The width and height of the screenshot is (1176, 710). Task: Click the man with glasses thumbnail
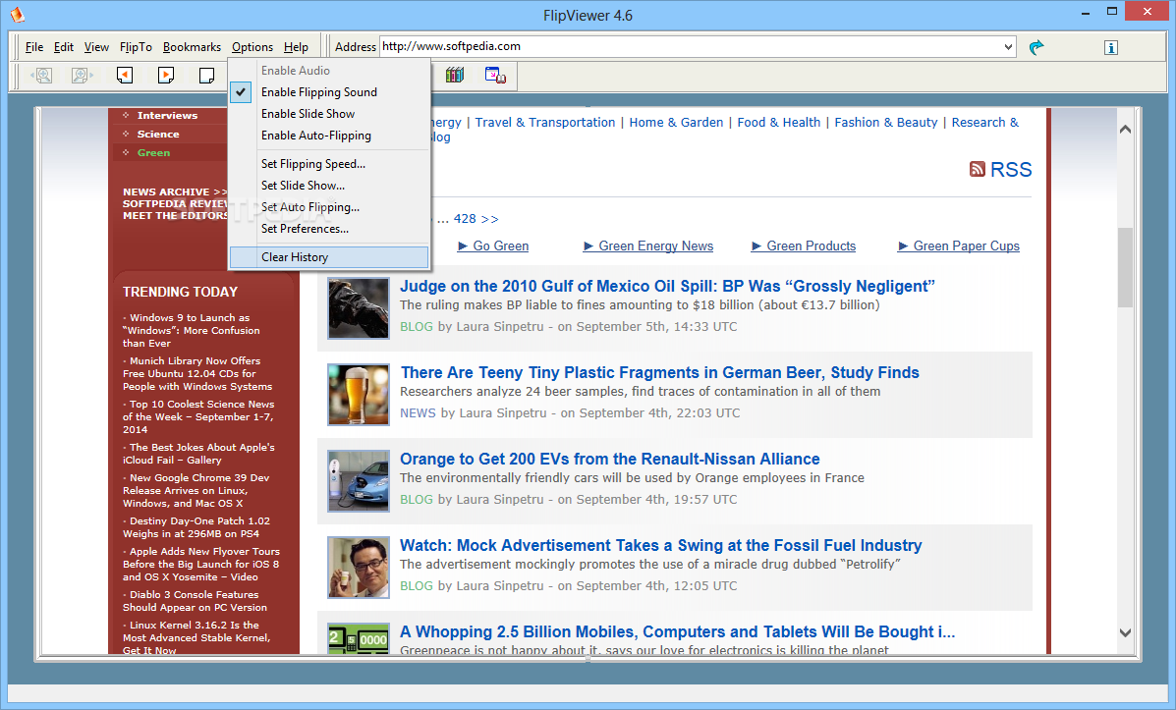359,568
